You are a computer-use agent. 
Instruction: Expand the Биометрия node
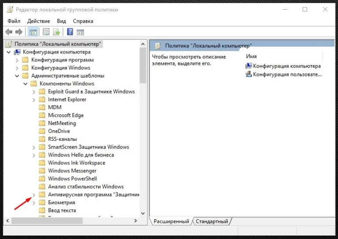[x=34, y=203]
